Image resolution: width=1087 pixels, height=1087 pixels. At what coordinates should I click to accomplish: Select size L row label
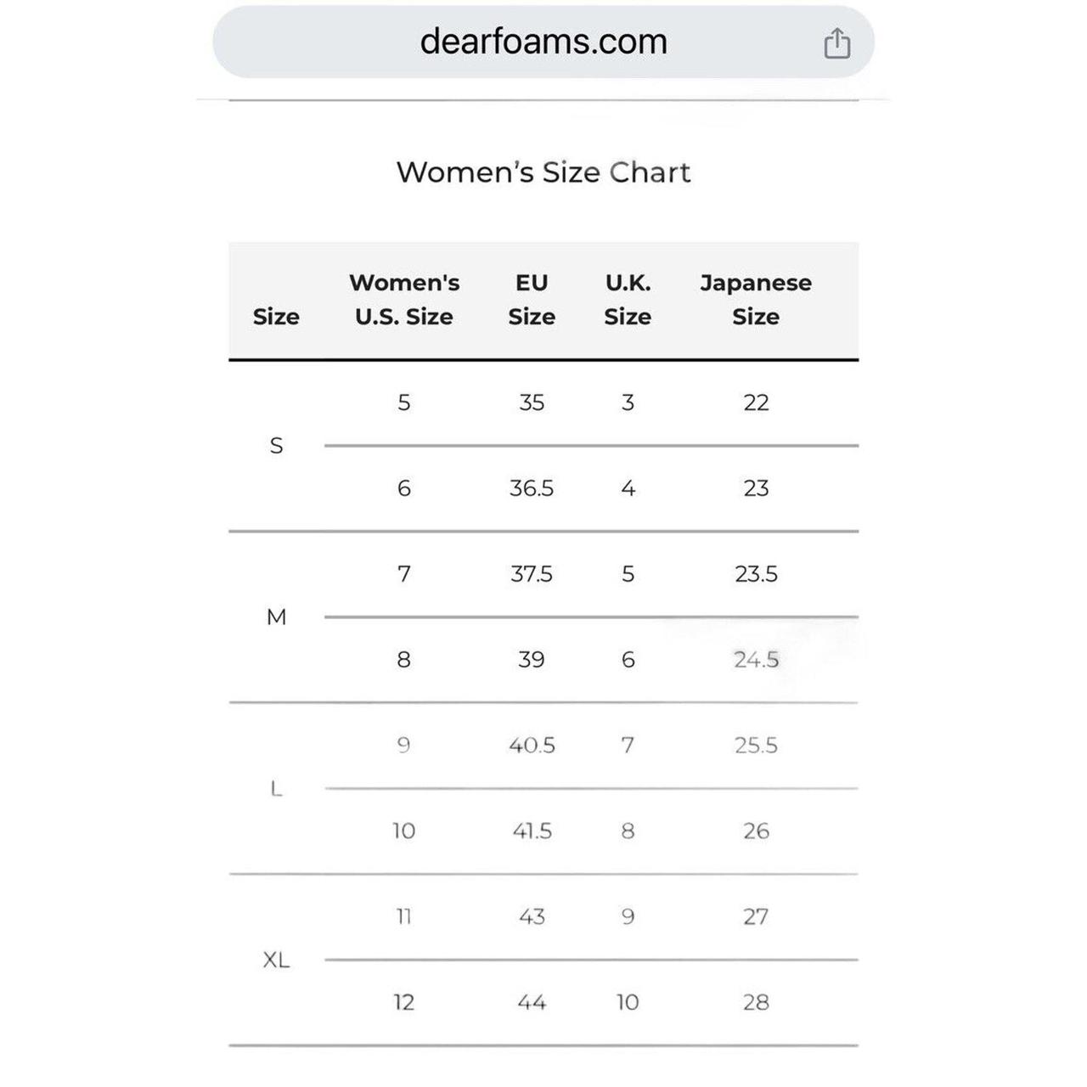(x=276, y=788)
